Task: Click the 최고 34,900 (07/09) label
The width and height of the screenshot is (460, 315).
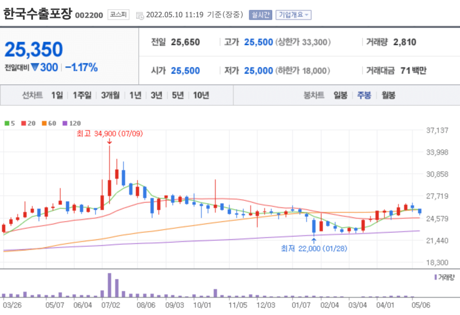Action: (x=110, y=133)
